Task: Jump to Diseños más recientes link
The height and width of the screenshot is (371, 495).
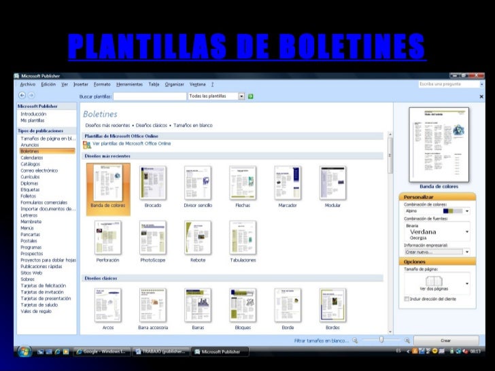Action: (x=107, y=126)
